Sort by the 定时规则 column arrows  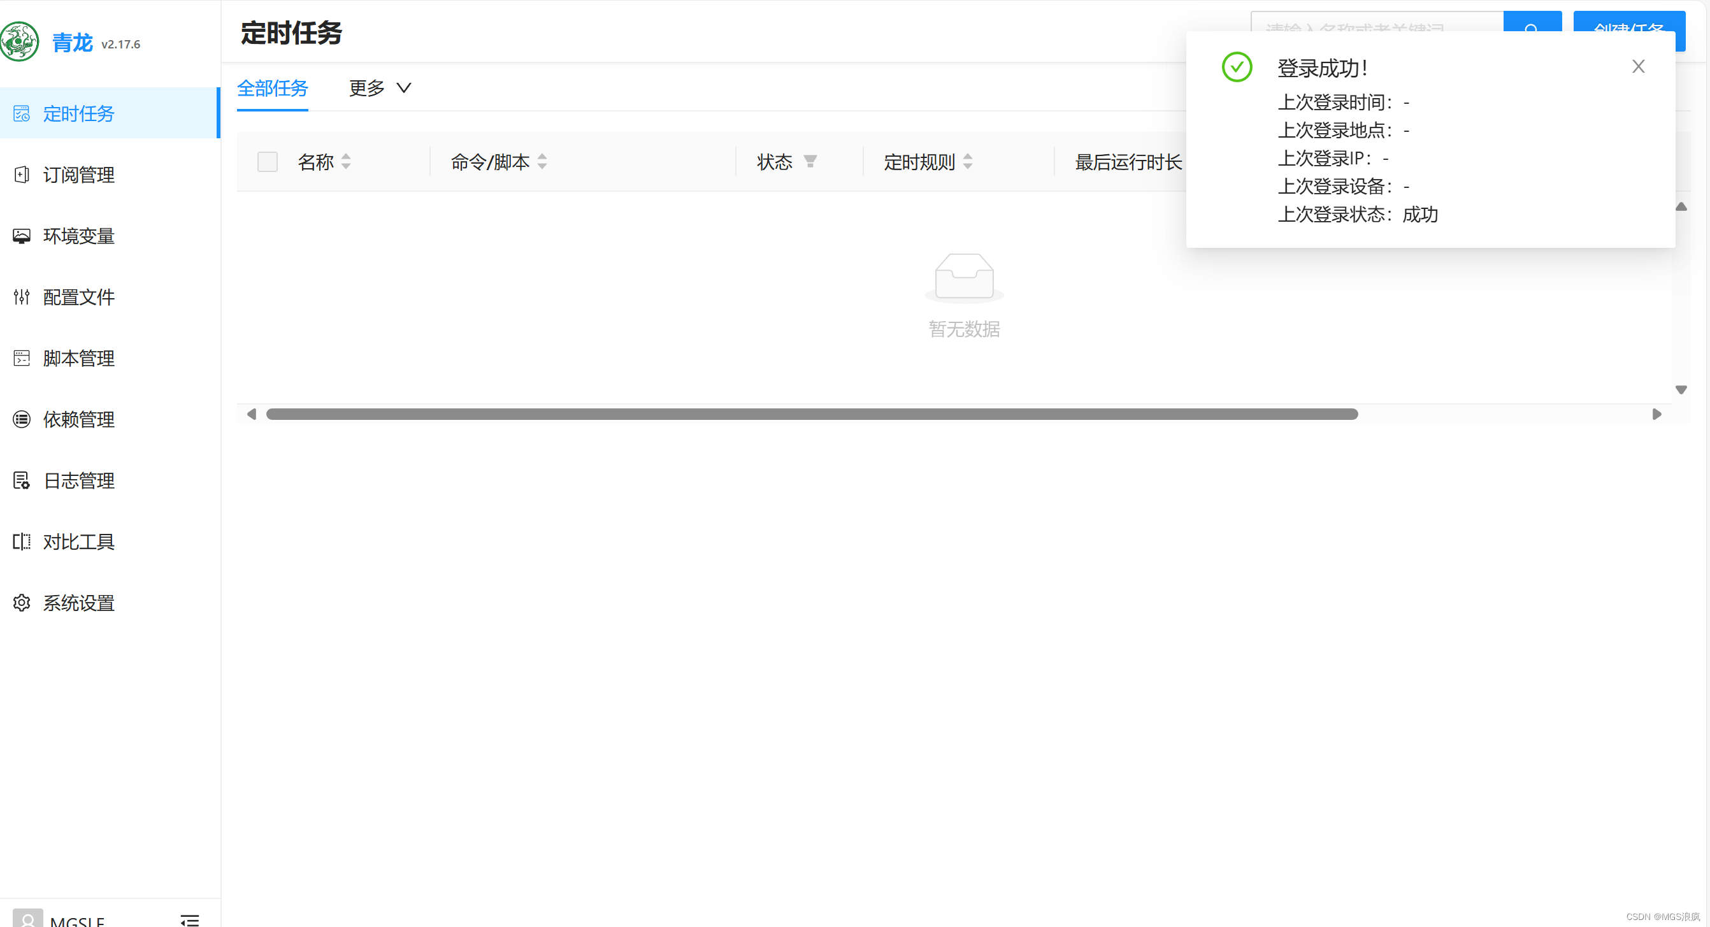click(967, 161)
